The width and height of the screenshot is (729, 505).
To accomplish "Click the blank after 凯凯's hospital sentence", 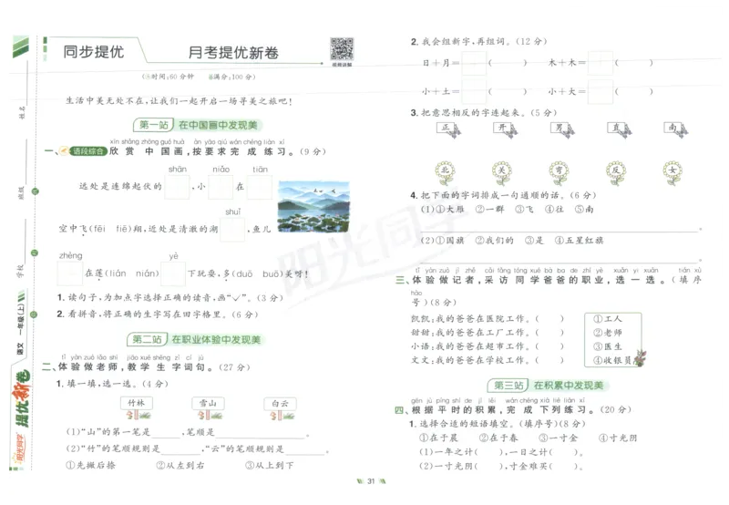I will click(x=549, y=318).
